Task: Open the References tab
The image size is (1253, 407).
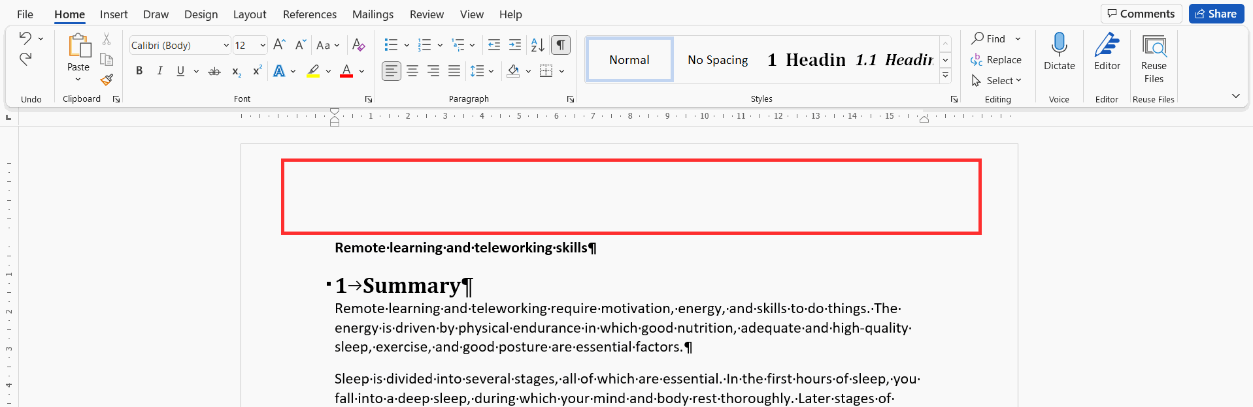Action: click(x=310, y=14)
